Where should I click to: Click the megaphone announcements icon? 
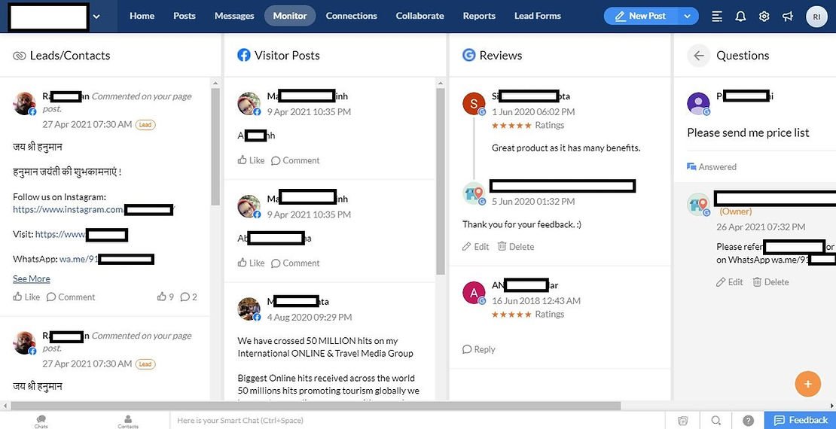click(787, 16)
